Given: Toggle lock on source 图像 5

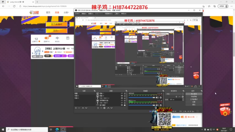Looking at the screenshot, I should coord(125,96).
